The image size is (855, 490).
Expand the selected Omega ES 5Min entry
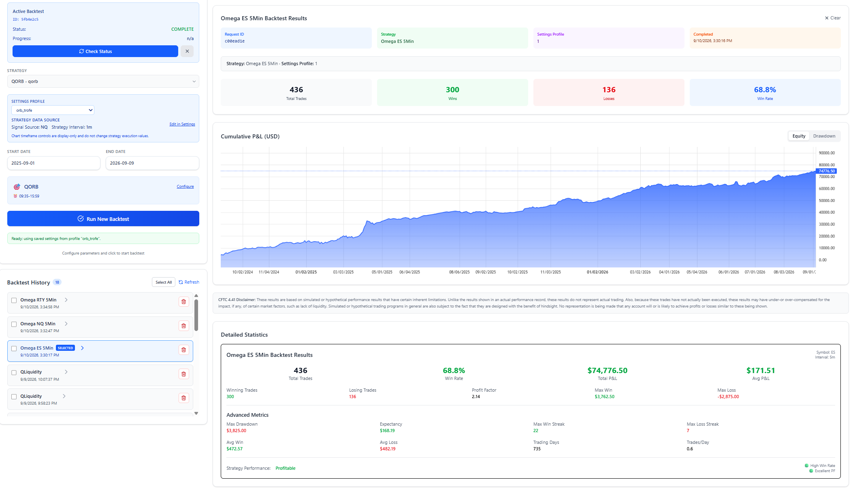pyautogui.click(x=82, y=348)
